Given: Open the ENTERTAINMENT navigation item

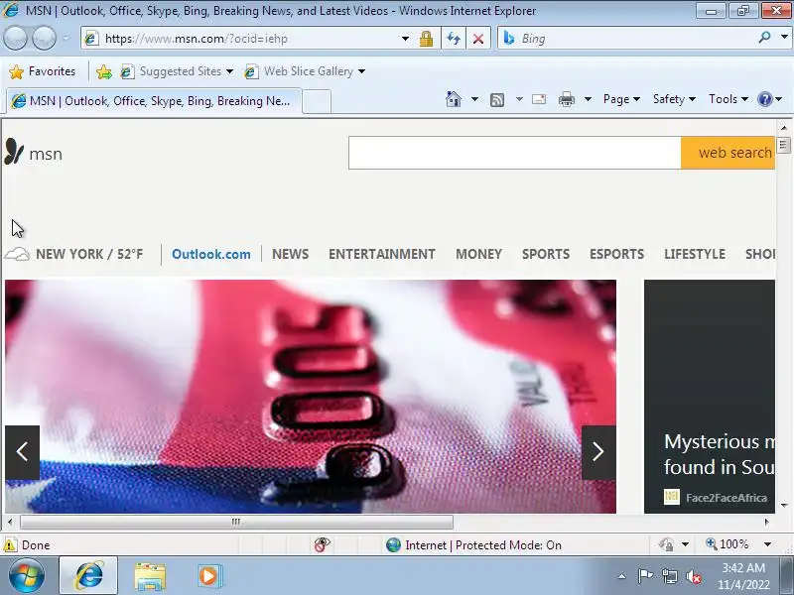Looking at the screenshot, I should (x=382, y=254).
